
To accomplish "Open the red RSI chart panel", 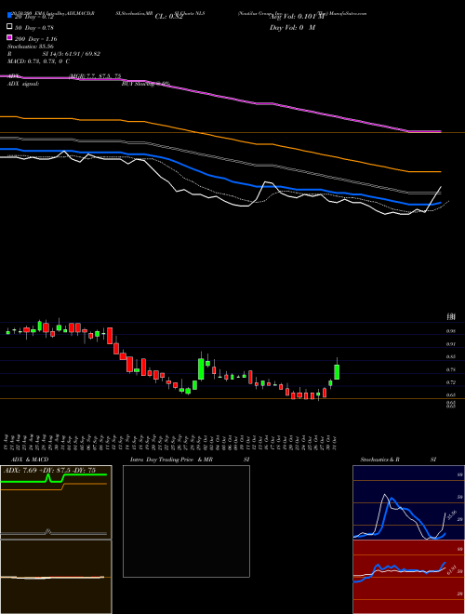I will pos(408,577).
